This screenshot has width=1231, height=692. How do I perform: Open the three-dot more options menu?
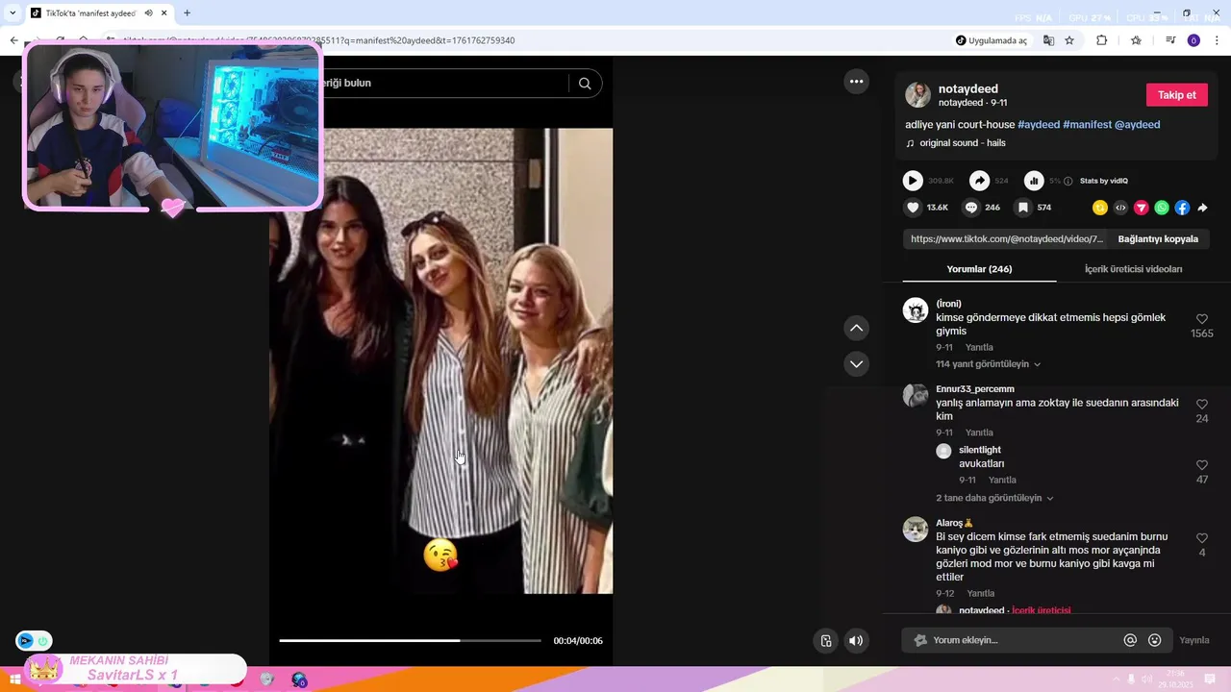click(856, 82)
